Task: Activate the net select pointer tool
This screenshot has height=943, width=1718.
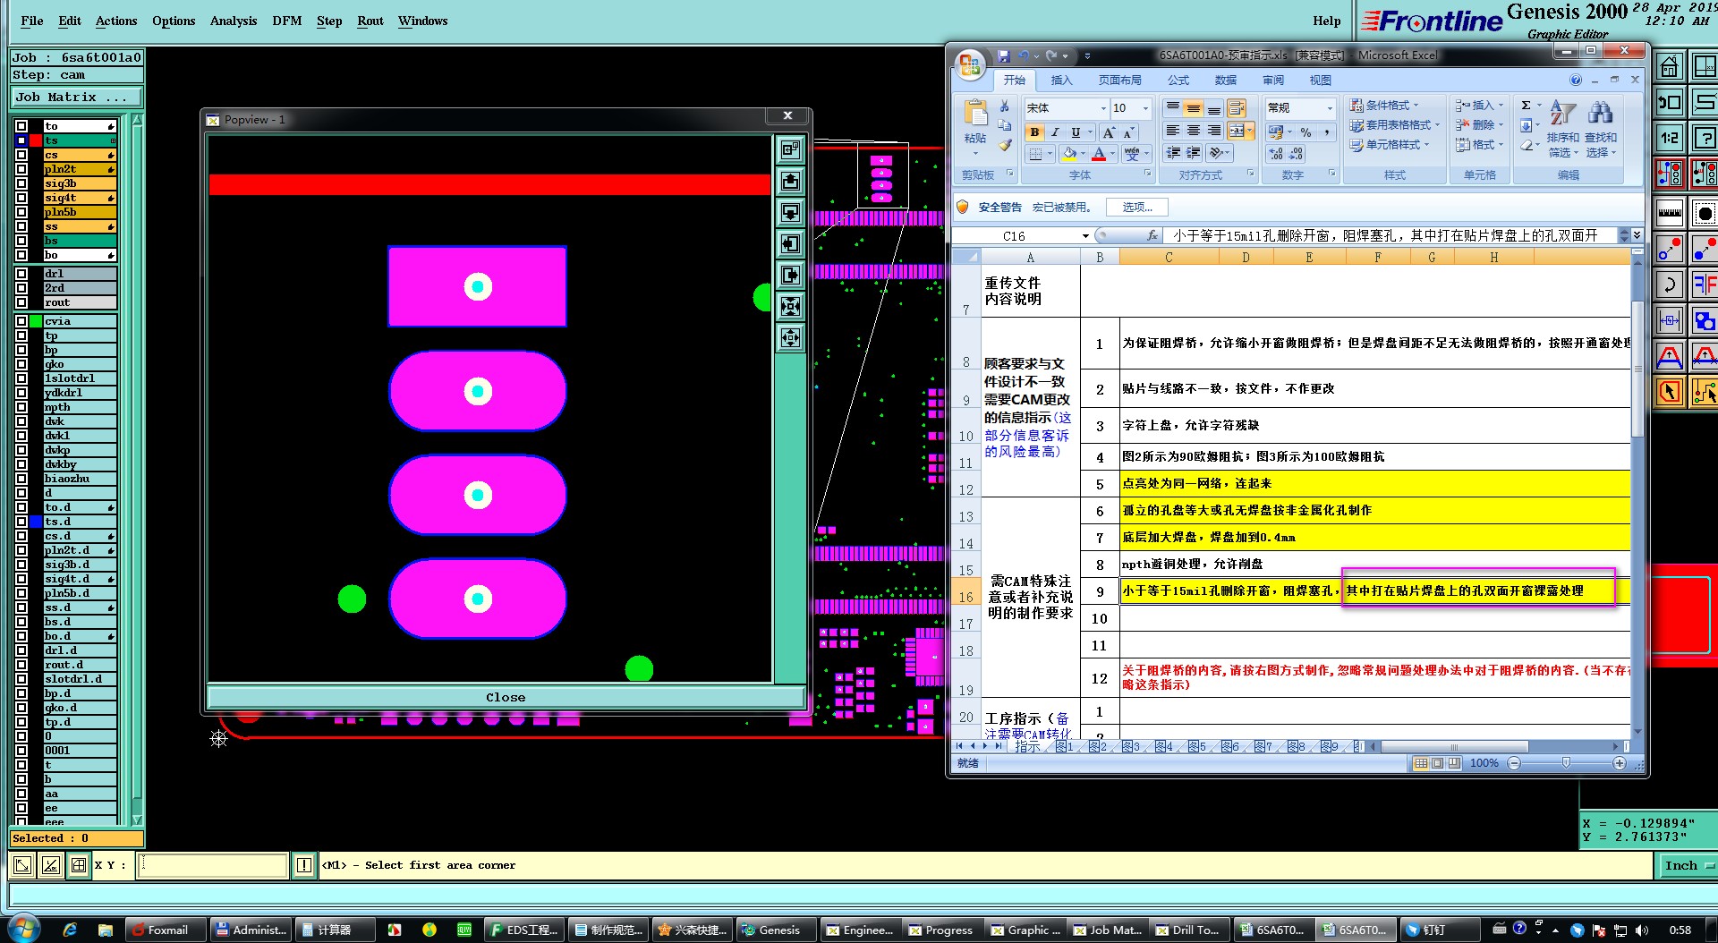Action: click(x=1705, y=392)
